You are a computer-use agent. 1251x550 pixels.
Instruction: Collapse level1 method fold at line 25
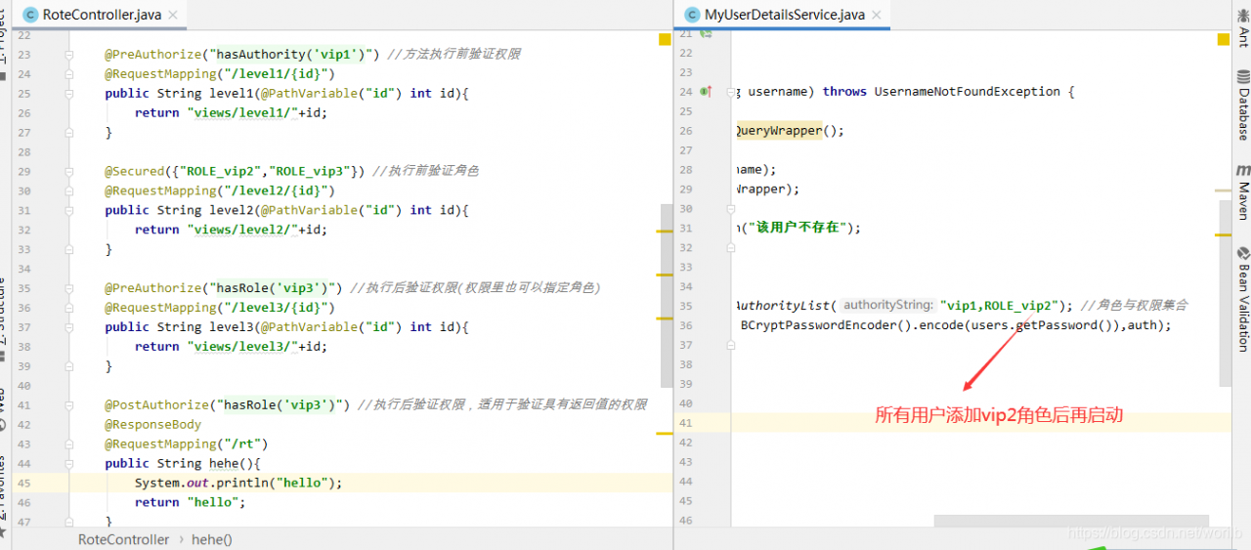coord(69,94)
